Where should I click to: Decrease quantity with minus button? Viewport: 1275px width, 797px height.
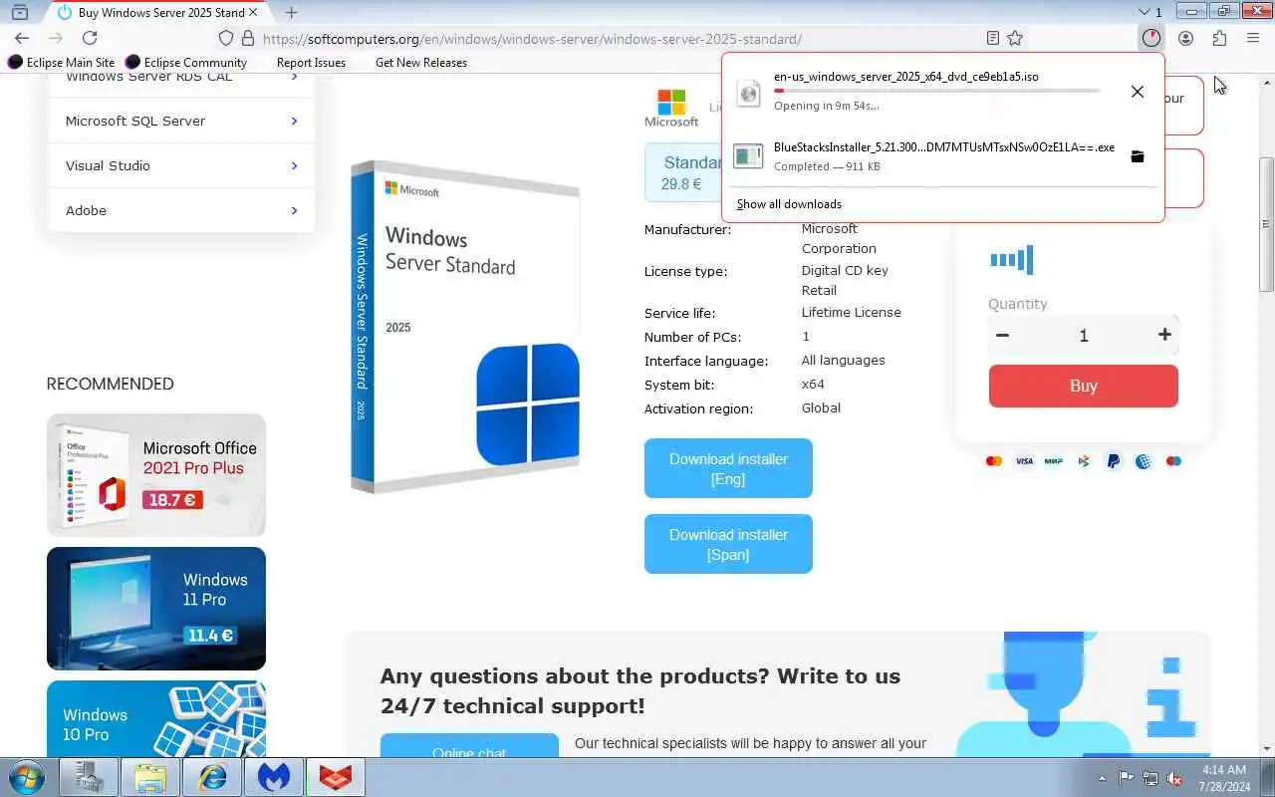(x=1003, y=336)
